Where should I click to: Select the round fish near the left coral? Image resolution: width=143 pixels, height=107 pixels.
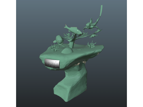[59, 40]
